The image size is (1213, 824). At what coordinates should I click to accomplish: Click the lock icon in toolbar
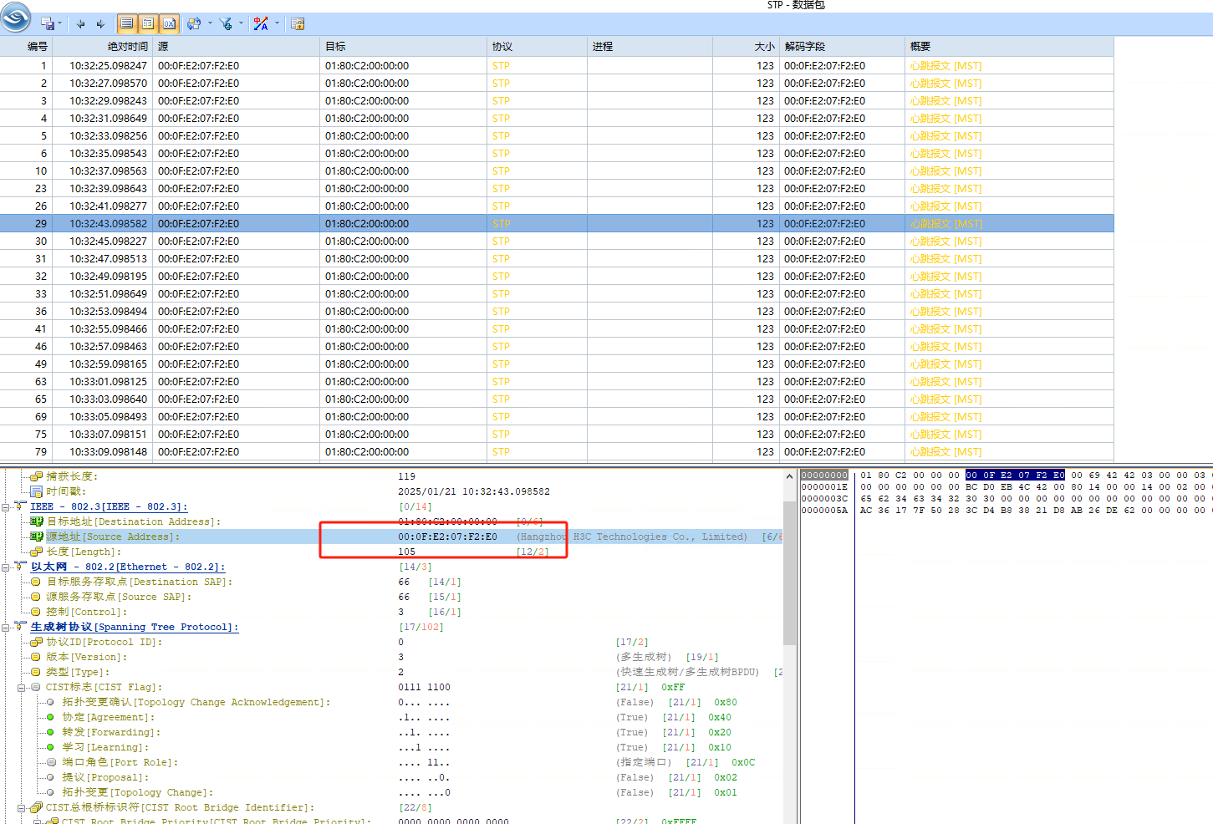(x=298, y=24)
